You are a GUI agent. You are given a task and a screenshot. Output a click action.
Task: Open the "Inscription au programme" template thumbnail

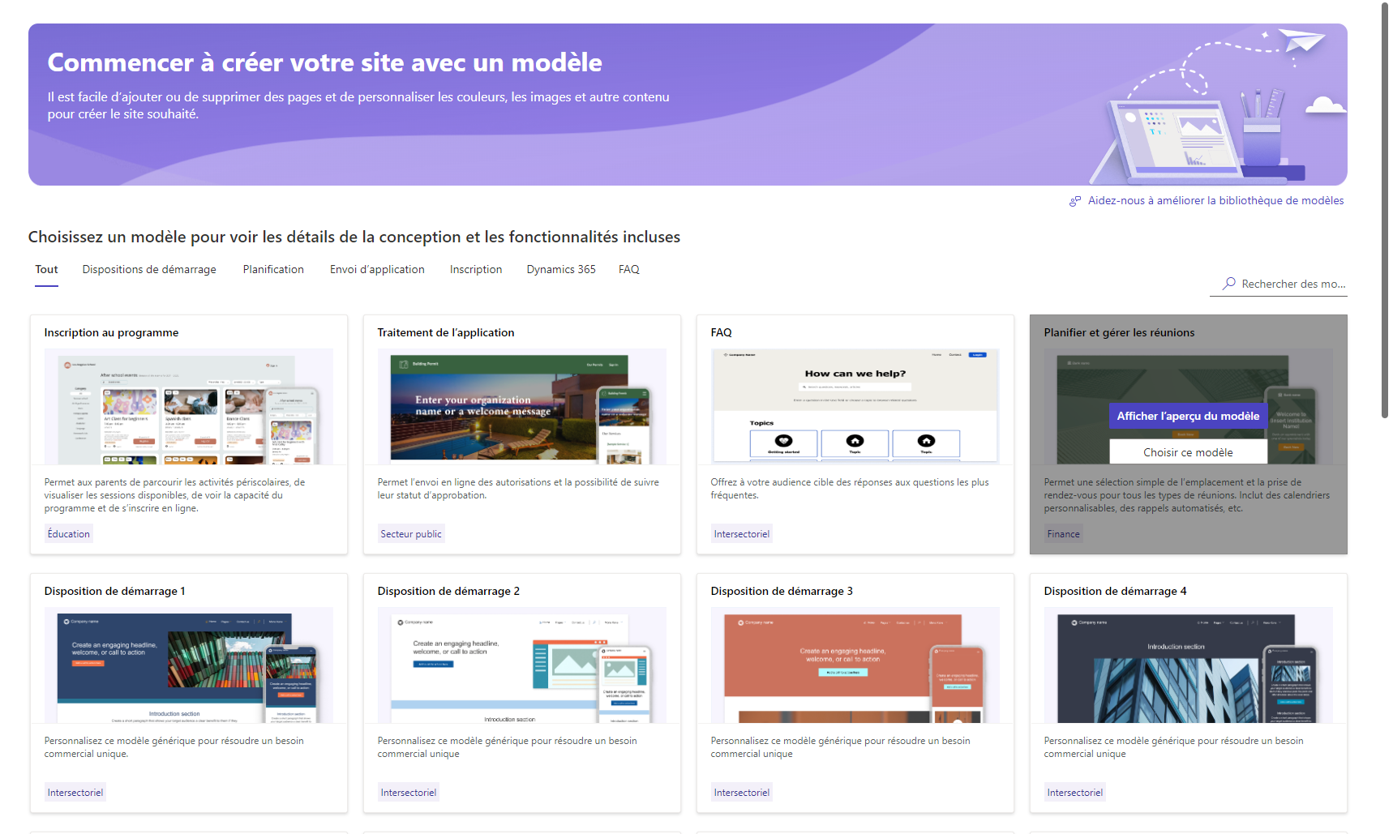pos(188,407)
